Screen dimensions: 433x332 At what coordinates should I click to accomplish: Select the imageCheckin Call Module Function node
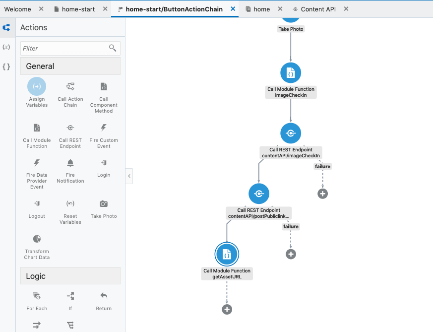pyautogui.click(x=291, y=73)
